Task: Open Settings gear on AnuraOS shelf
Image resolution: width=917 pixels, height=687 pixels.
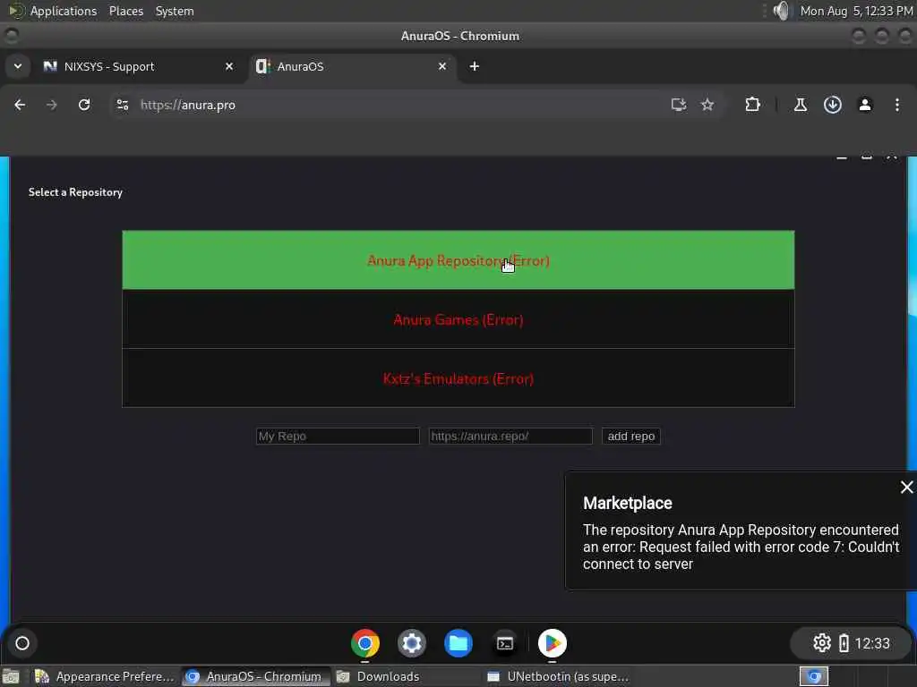Action: point(412,643)
